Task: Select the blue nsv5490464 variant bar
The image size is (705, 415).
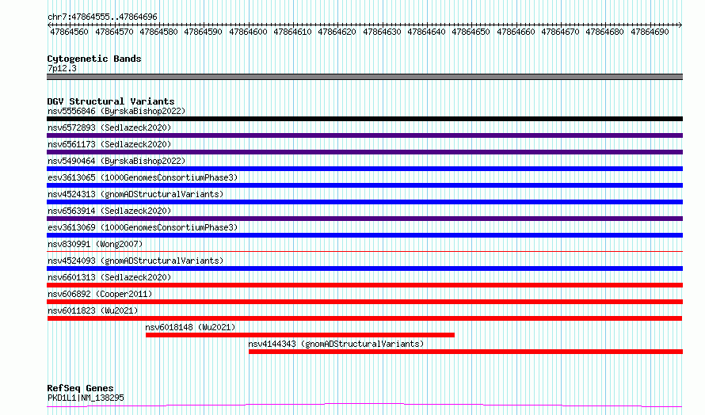Action: pos(364,169)
